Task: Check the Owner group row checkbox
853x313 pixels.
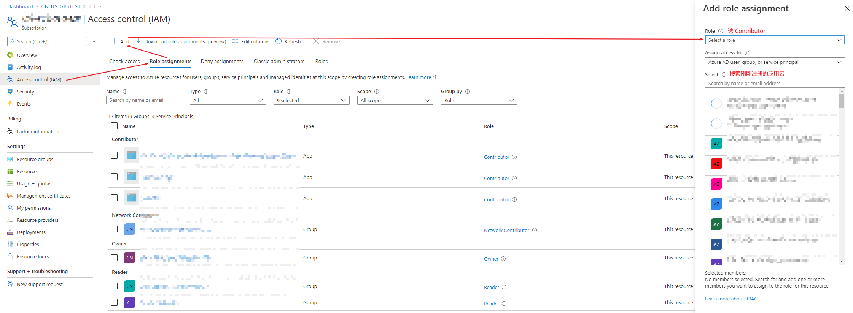Action: tap(114, 258)
